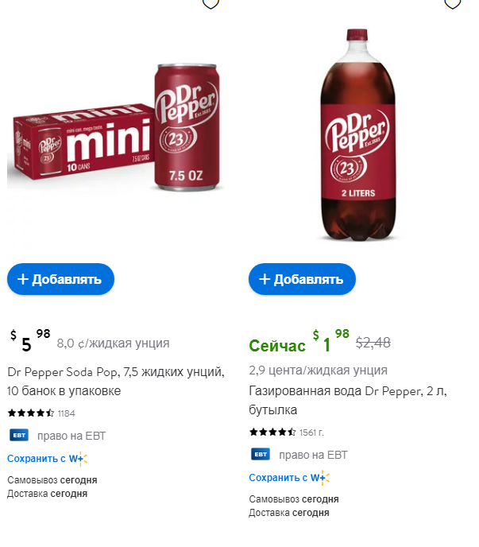Click the EBT badge under mini cans

[19, 435]
